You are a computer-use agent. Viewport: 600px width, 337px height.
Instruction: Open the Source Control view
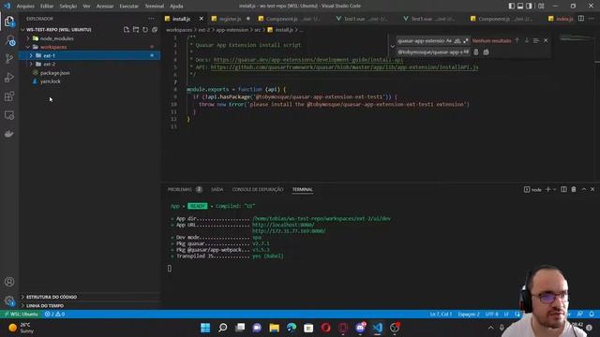pos(9,58)
